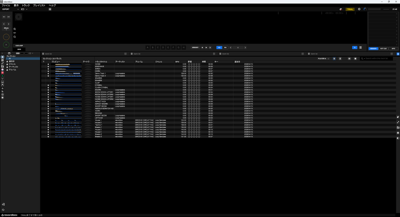The height and width of the screenshot is (217, 400).
Task: Show the HOT CUE list tab
Action: click(383, 49)
